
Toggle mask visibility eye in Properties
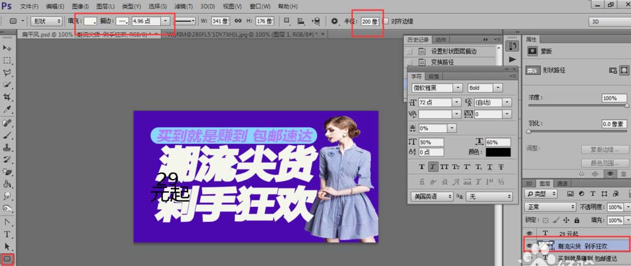611,174
